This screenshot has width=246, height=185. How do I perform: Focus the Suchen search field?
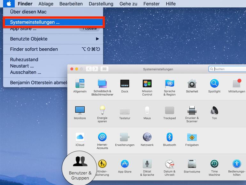pyautogui.click(x=227, y=69)
